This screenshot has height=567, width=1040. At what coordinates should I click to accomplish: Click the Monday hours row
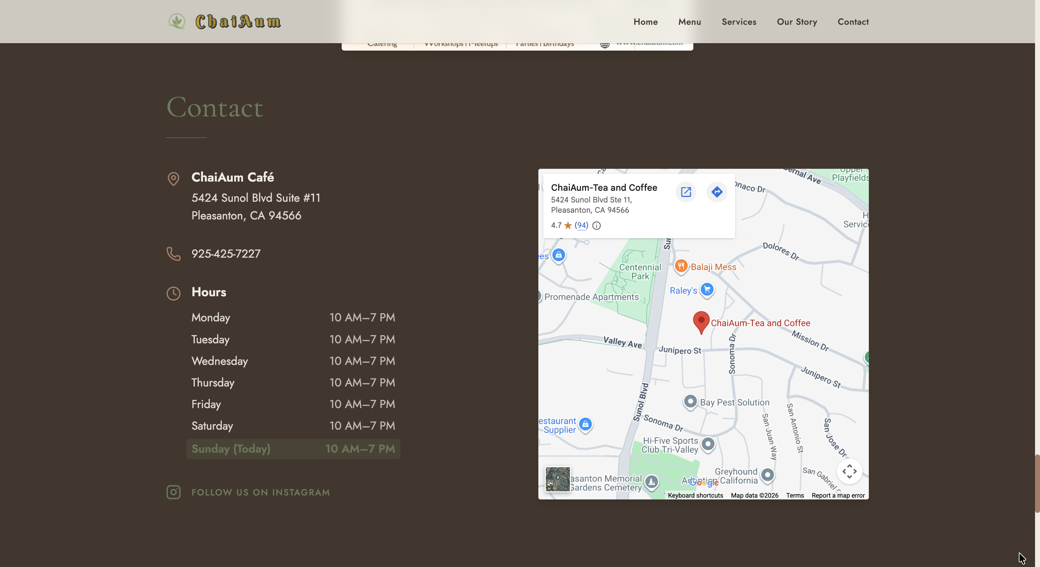pos(293,317)
